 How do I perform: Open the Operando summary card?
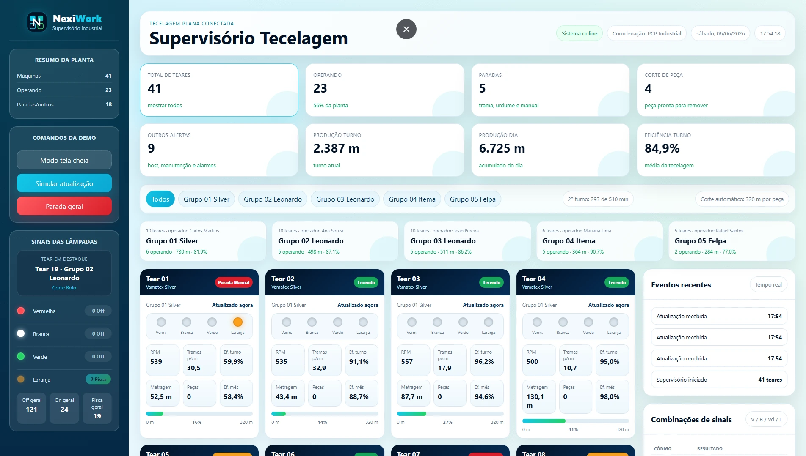385,90
